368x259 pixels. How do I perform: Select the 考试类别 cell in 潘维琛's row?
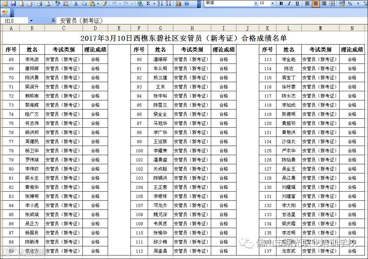(192, 59)
